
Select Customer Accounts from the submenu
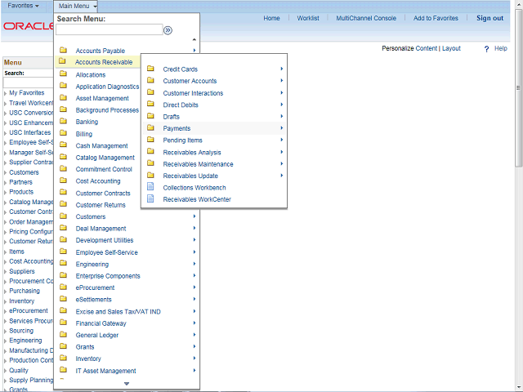pyautogui.click(x=190, y=82)
